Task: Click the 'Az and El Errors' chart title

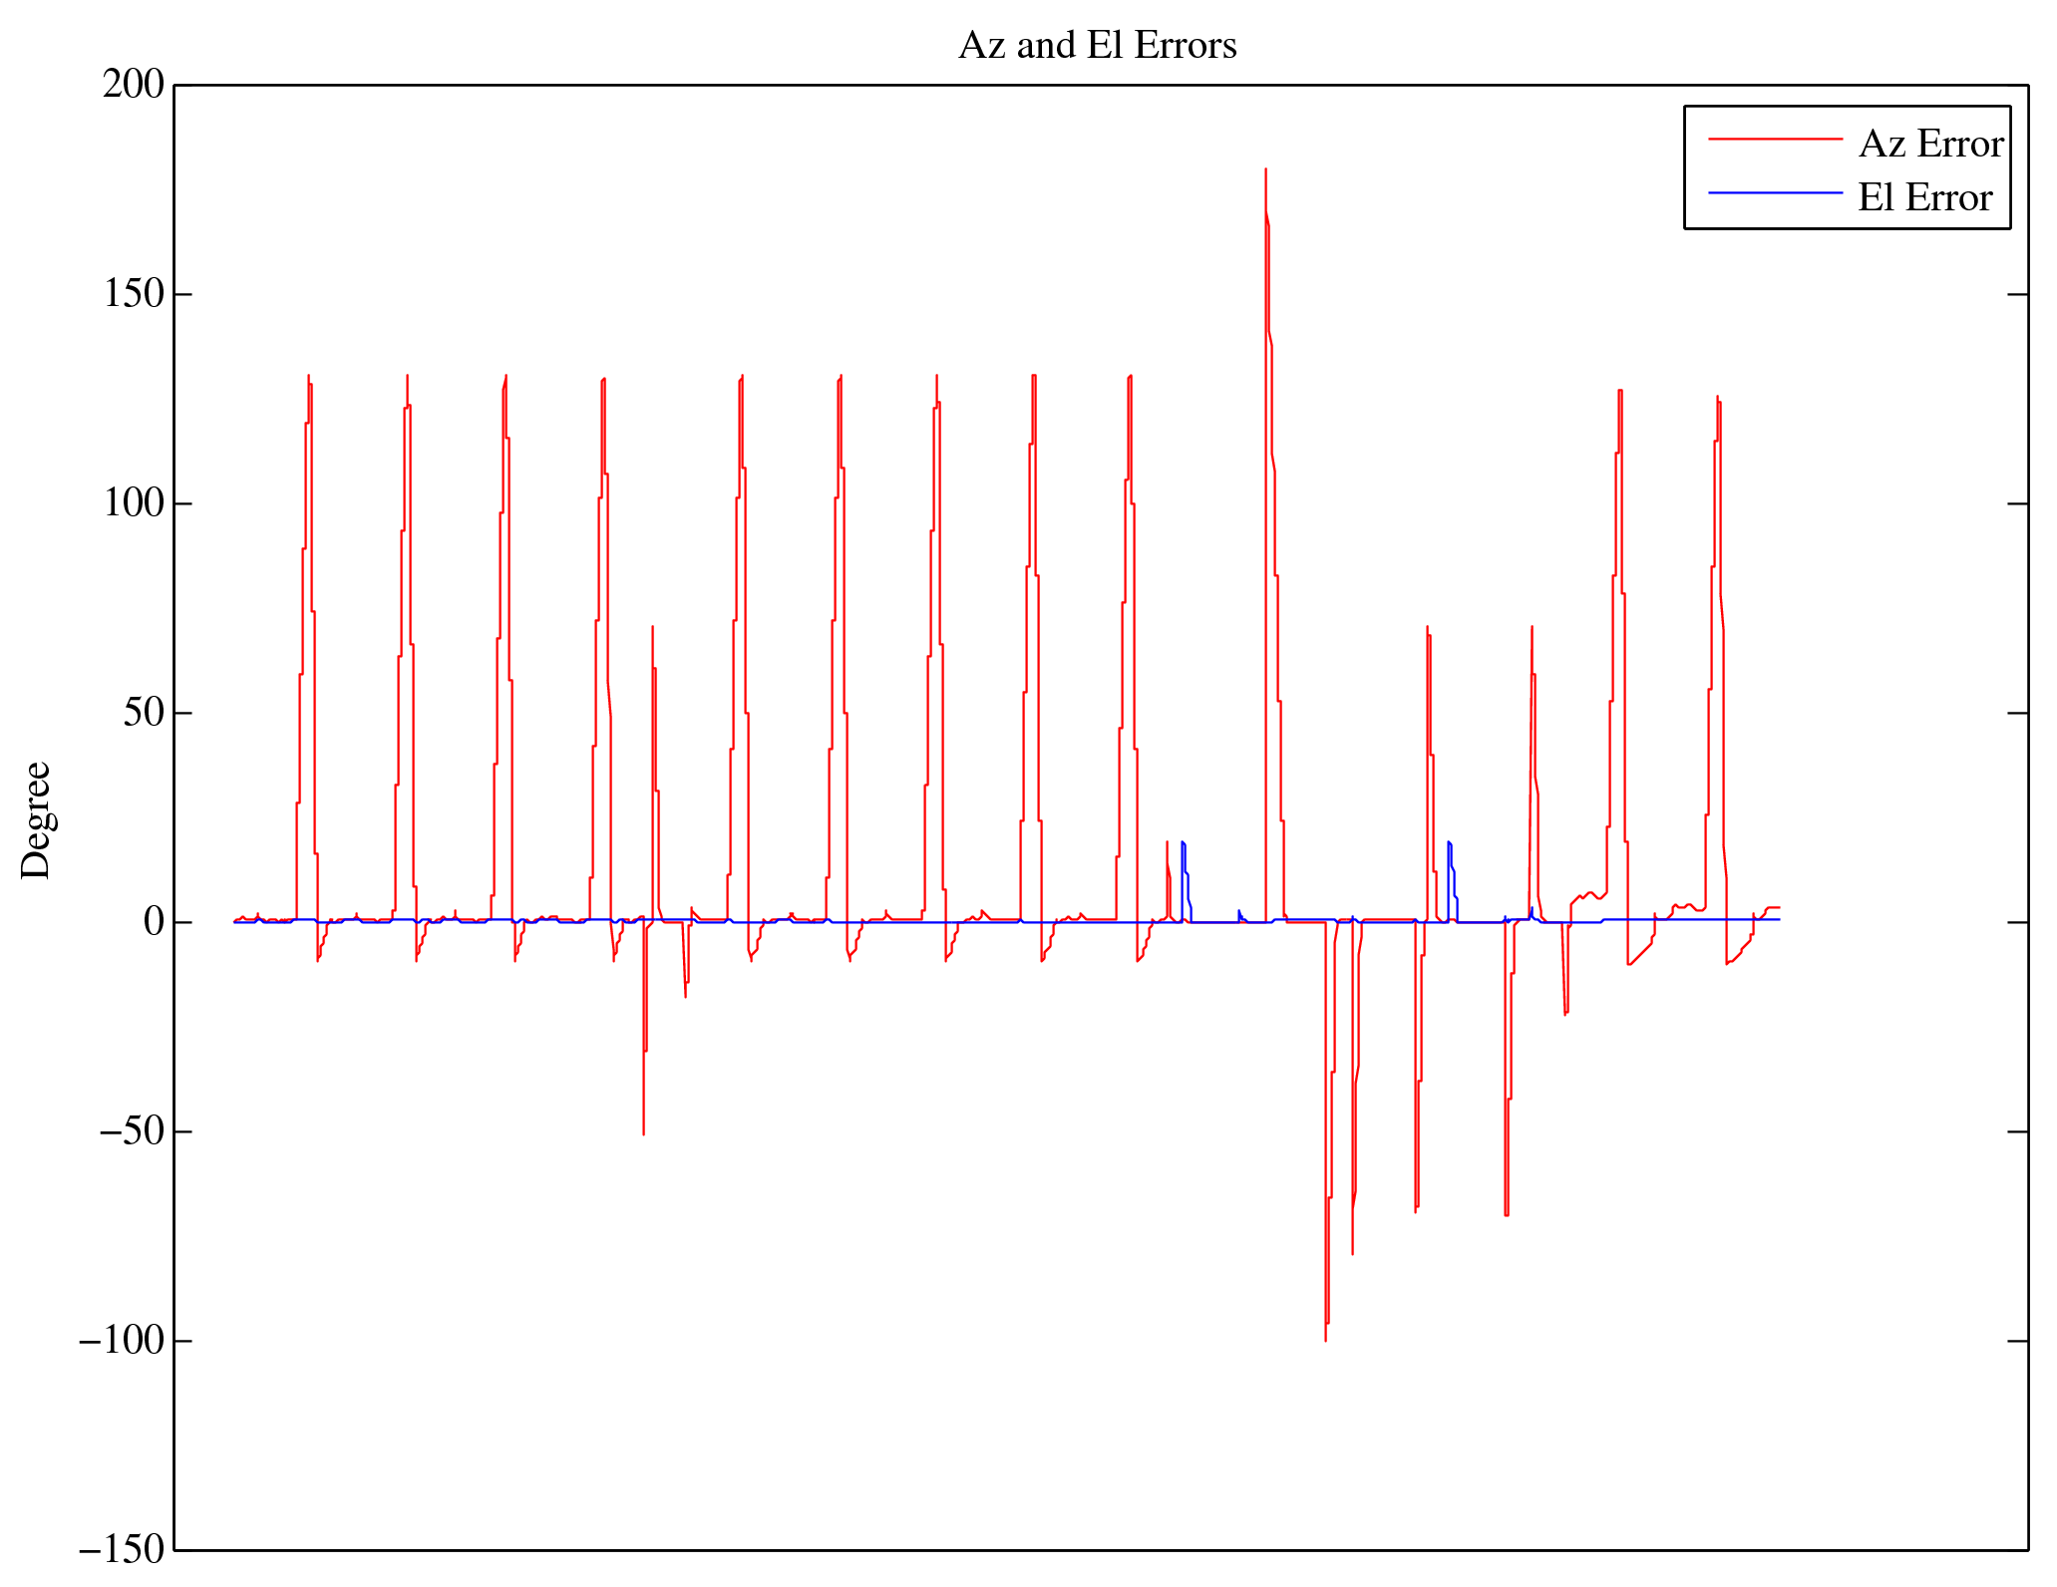Action: click(x=1097, y=46)
